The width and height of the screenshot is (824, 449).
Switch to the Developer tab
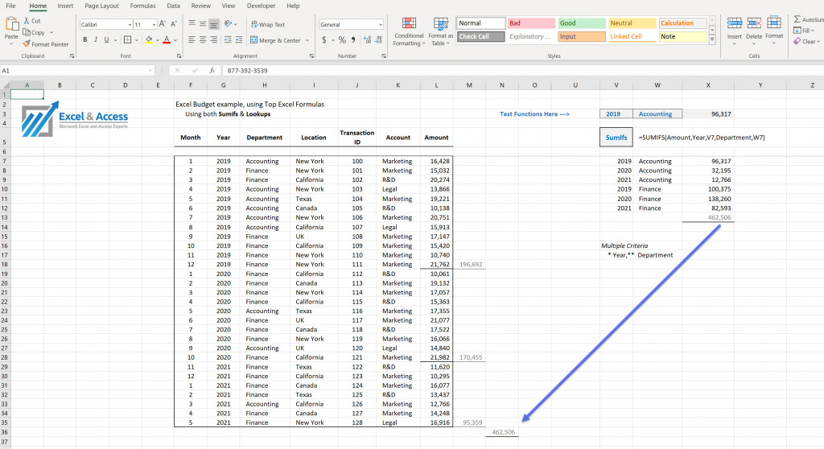pos(261,6)
